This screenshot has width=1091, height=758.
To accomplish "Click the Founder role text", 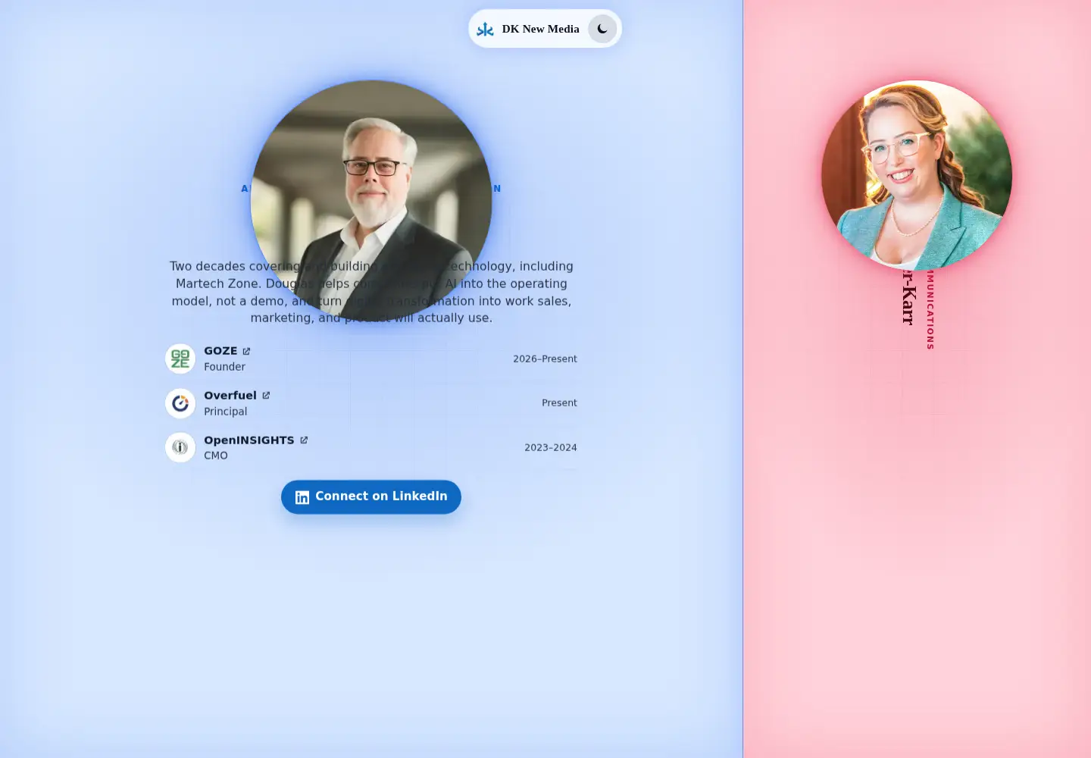I will [224, 367].
